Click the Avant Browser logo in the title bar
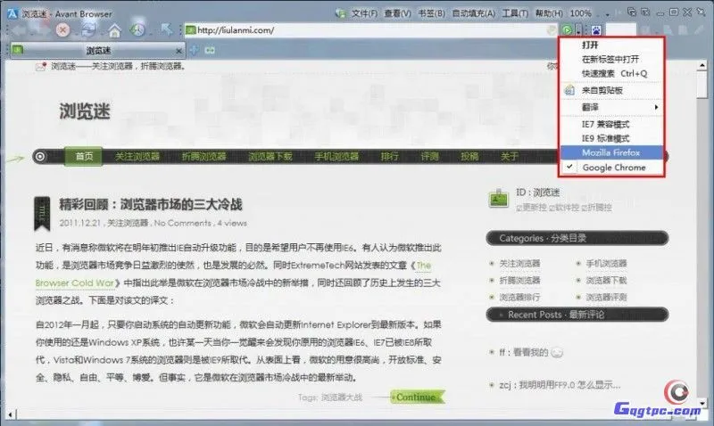The width and height of the screenshot is (714, 426). (12, 13)
